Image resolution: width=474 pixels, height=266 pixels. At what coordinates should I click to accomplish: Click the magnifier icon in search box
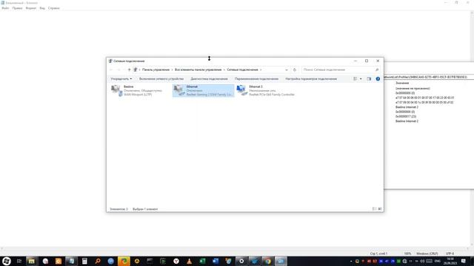click(x=377, y=69)
